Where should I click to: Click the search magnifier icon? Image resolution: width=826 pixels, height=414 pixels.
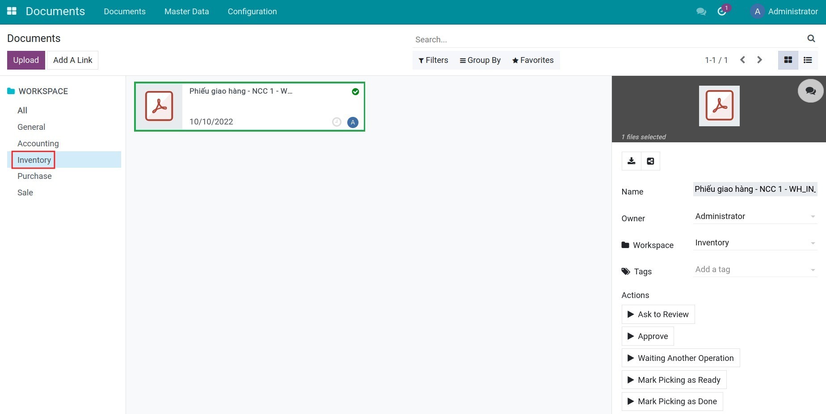pos(811,39)
